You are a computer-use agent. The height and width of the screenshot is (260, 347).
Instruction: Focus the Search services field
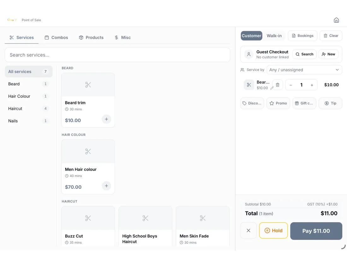[x=117, y=55]
